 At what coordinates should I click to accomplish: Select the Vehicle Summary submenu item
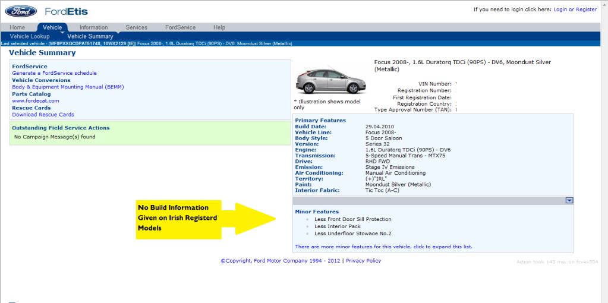click(90, 36)
